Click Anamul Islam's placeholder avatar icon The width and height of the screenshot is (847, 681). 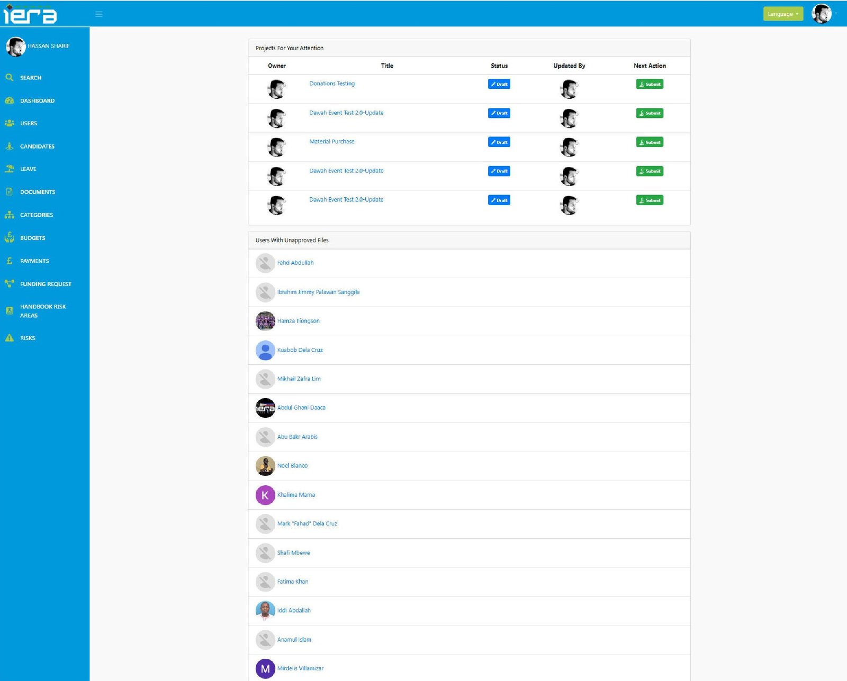[x=265, y=639]
